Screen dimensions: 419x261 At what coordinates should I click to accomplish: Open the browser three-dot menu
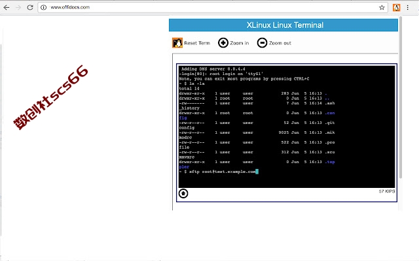click(x=407, y=7)
